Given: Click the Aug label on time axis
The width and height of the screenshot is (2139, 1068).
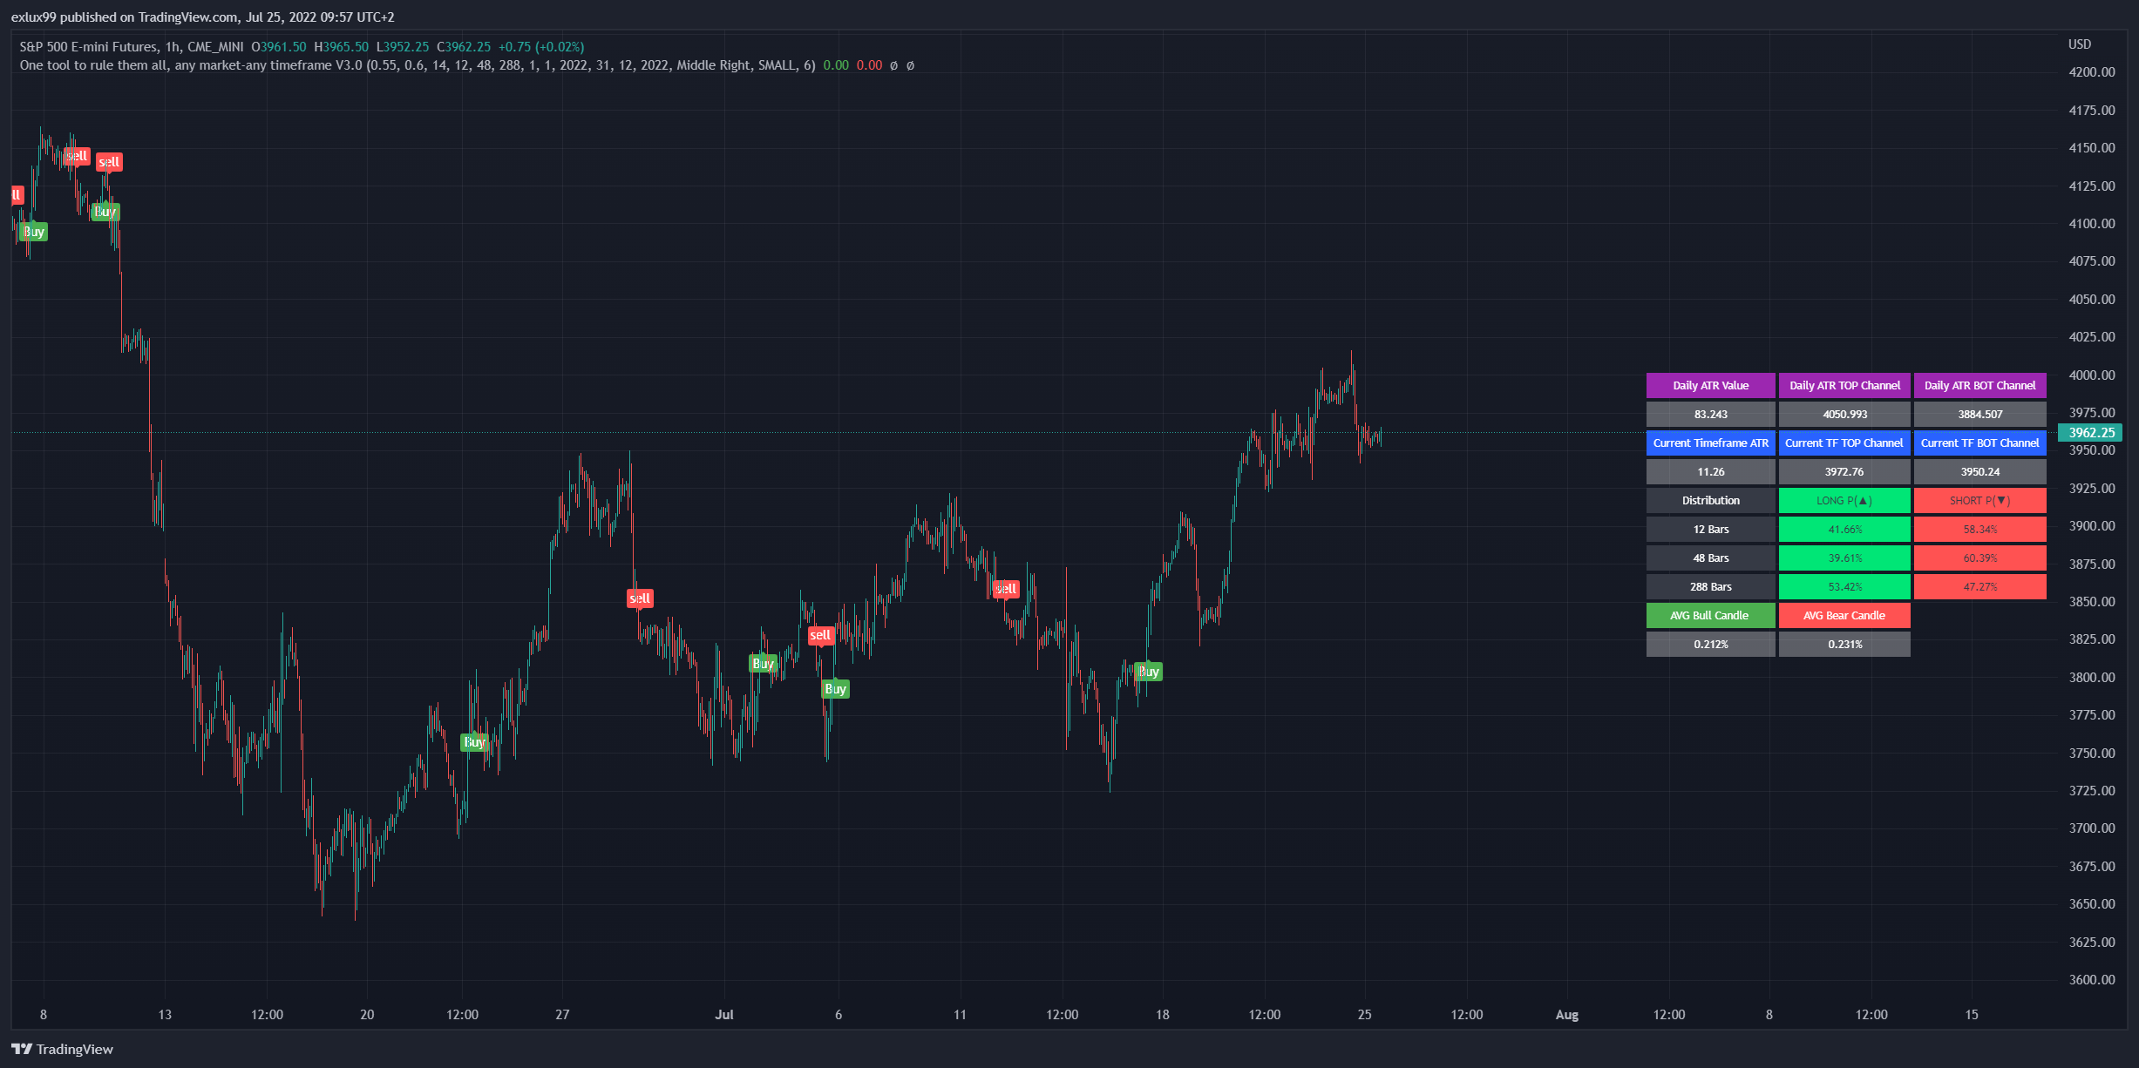Looking at the screenshot, I should tap(1566, 1015).
